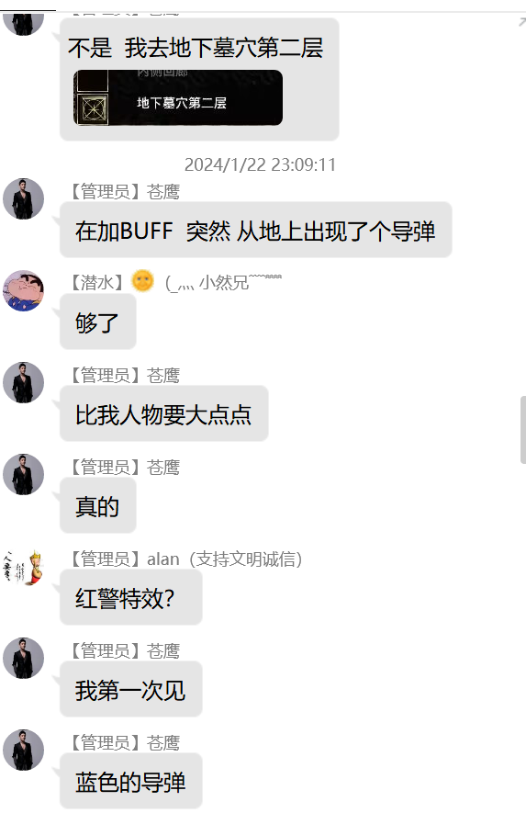Click the username alan (支持文明诚信)

point(224,559)
